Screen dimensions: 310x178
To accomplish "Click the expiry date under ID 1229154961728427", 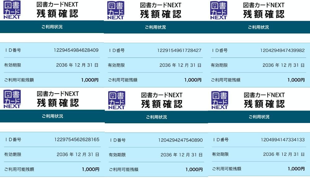I will pos(180,65).
